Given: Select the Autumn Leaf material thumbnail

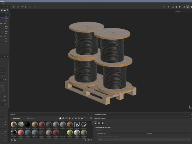Looking at the screenshot, I should click(x=14, y=124).
